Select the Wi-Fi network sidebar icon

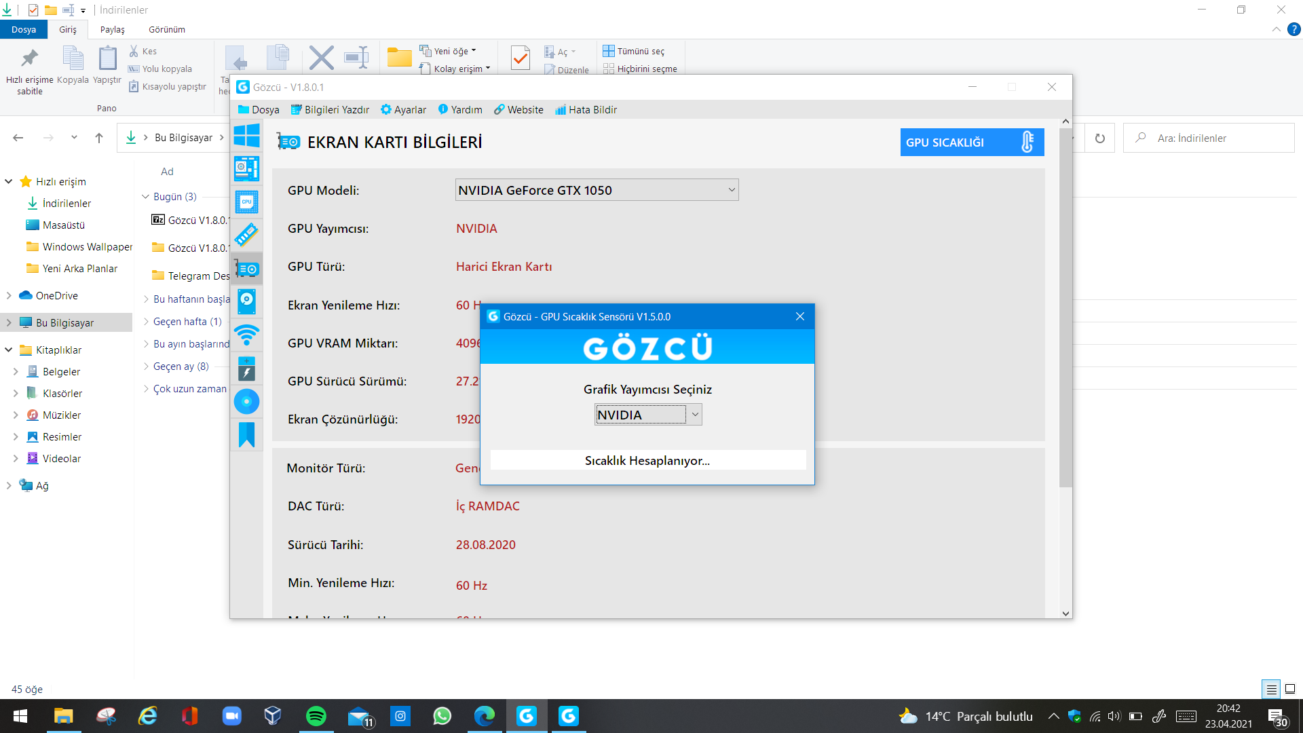(246, 335)
